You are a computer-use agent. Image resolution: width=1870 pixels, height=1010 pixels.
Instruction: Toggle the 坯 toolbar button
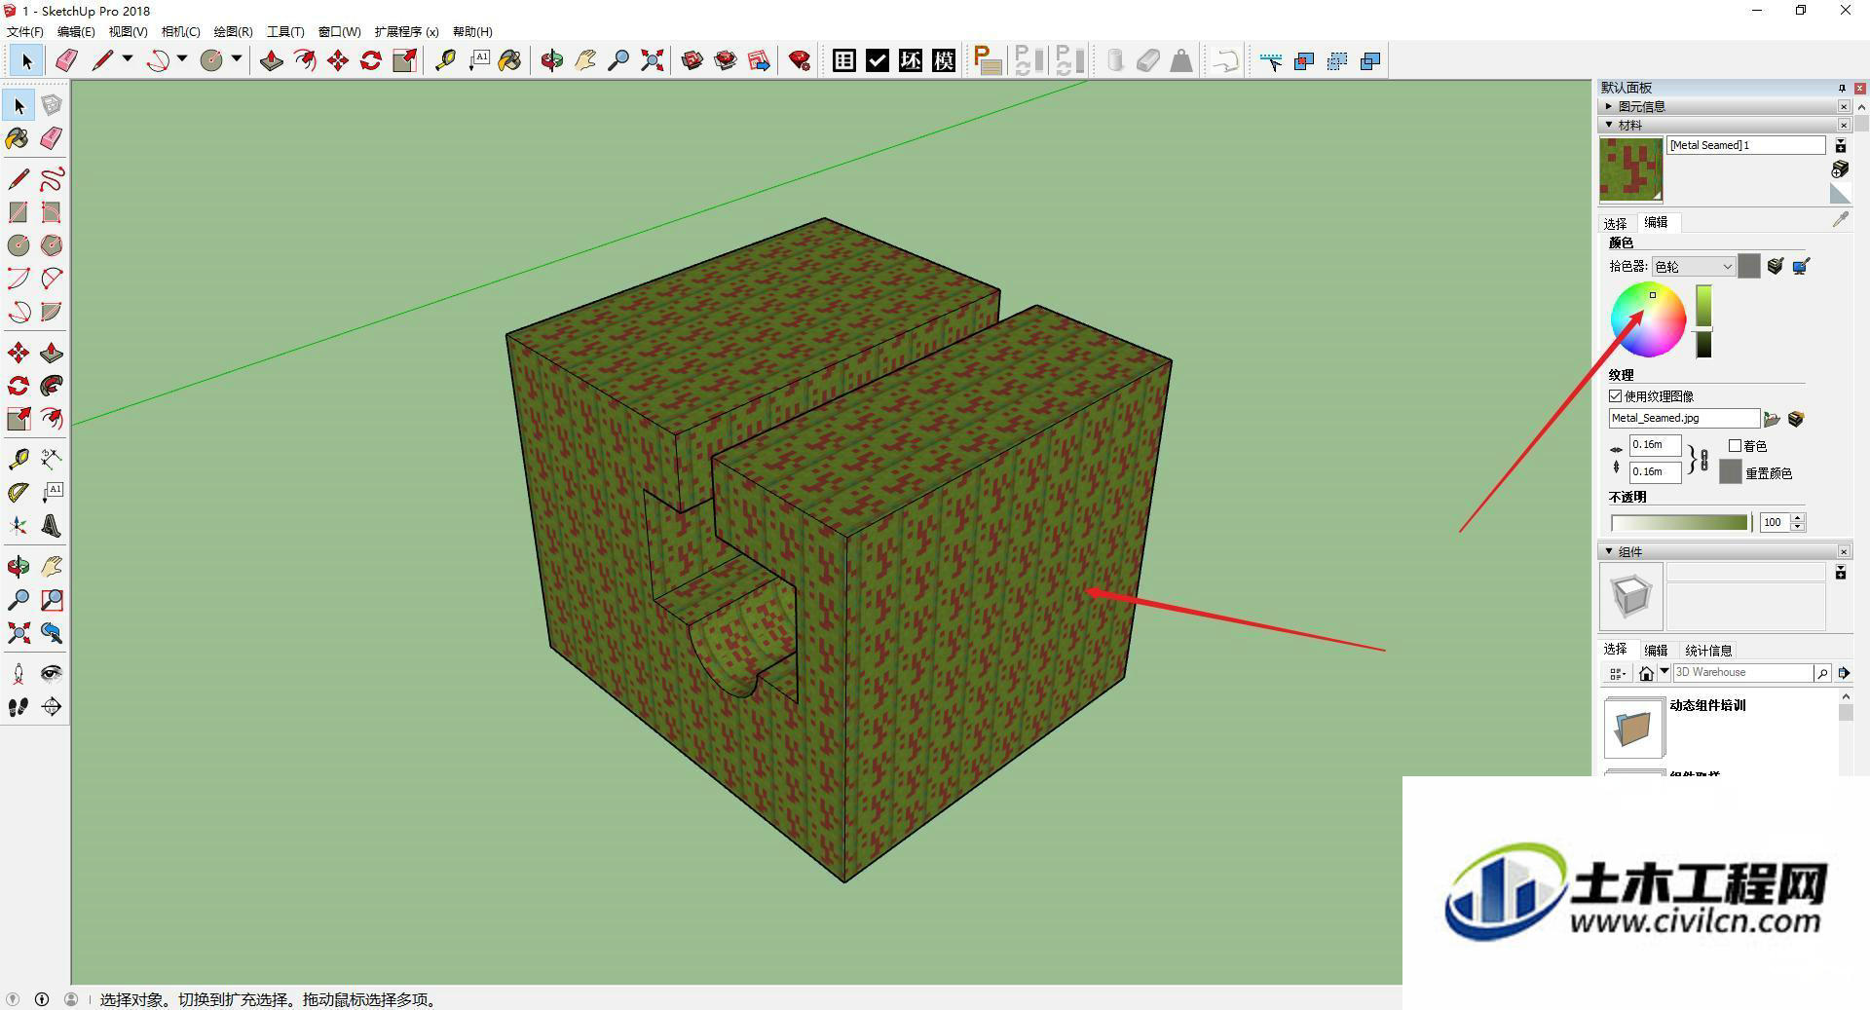(x=911, y=60)
